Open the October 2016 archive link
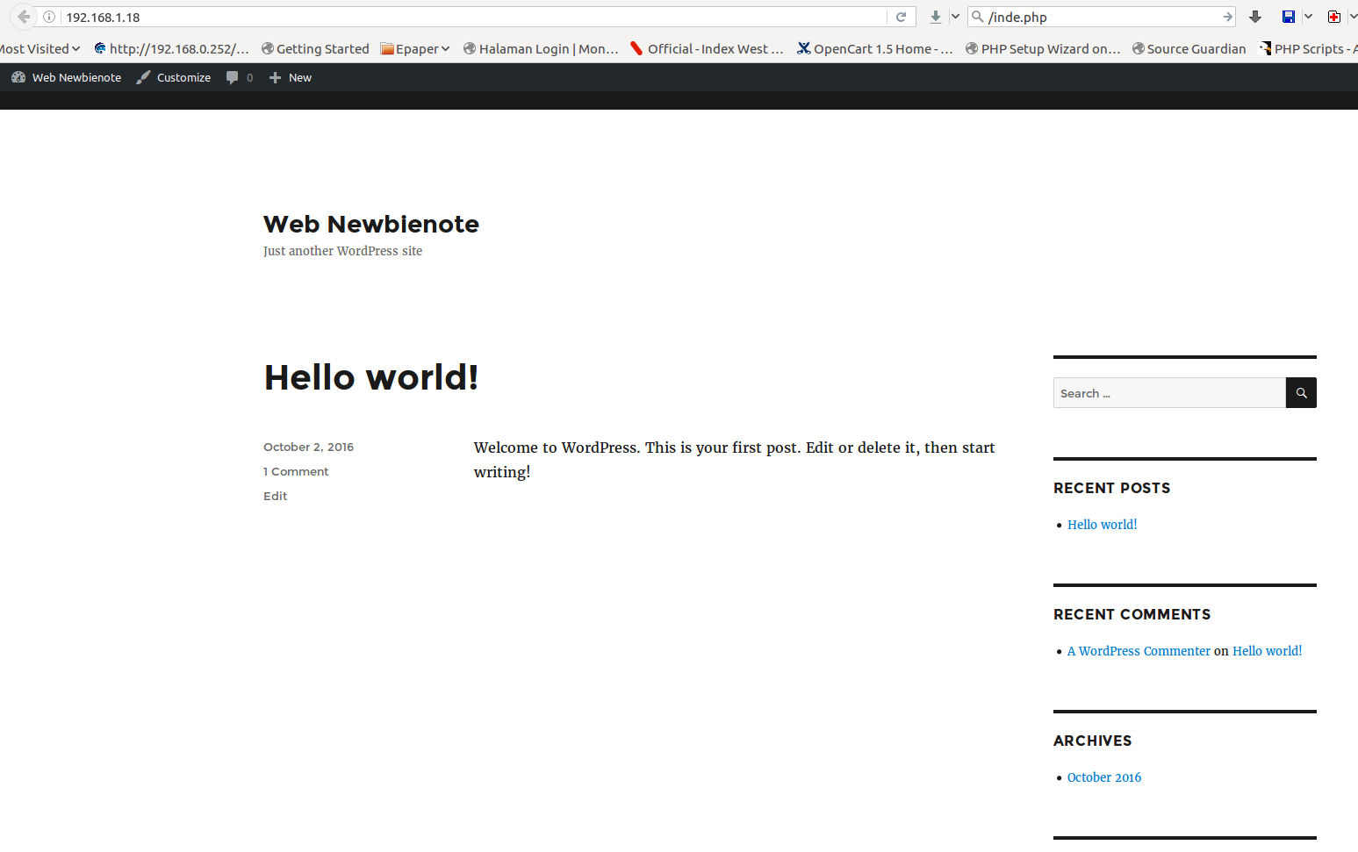 pyautogui.click(x=1104, y=777)
